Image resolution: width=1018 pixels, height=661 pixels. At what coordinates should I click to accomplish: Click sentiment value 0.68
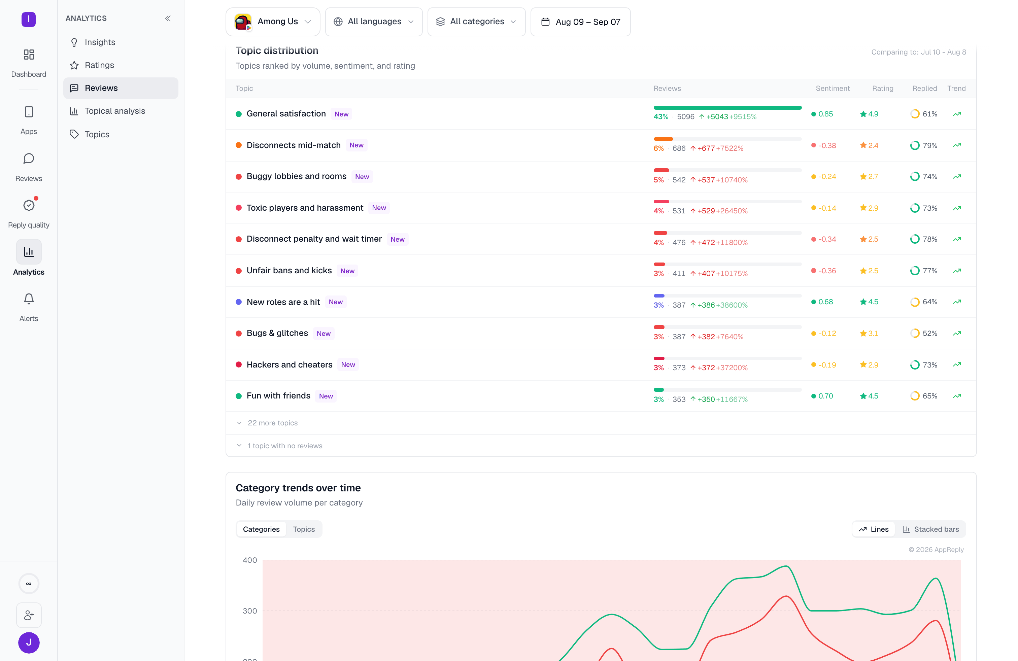tap(825, 302)
